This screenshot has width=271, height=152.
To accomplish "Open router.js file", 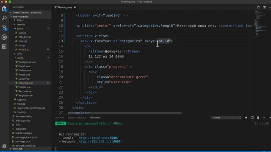I will point(22,112).
